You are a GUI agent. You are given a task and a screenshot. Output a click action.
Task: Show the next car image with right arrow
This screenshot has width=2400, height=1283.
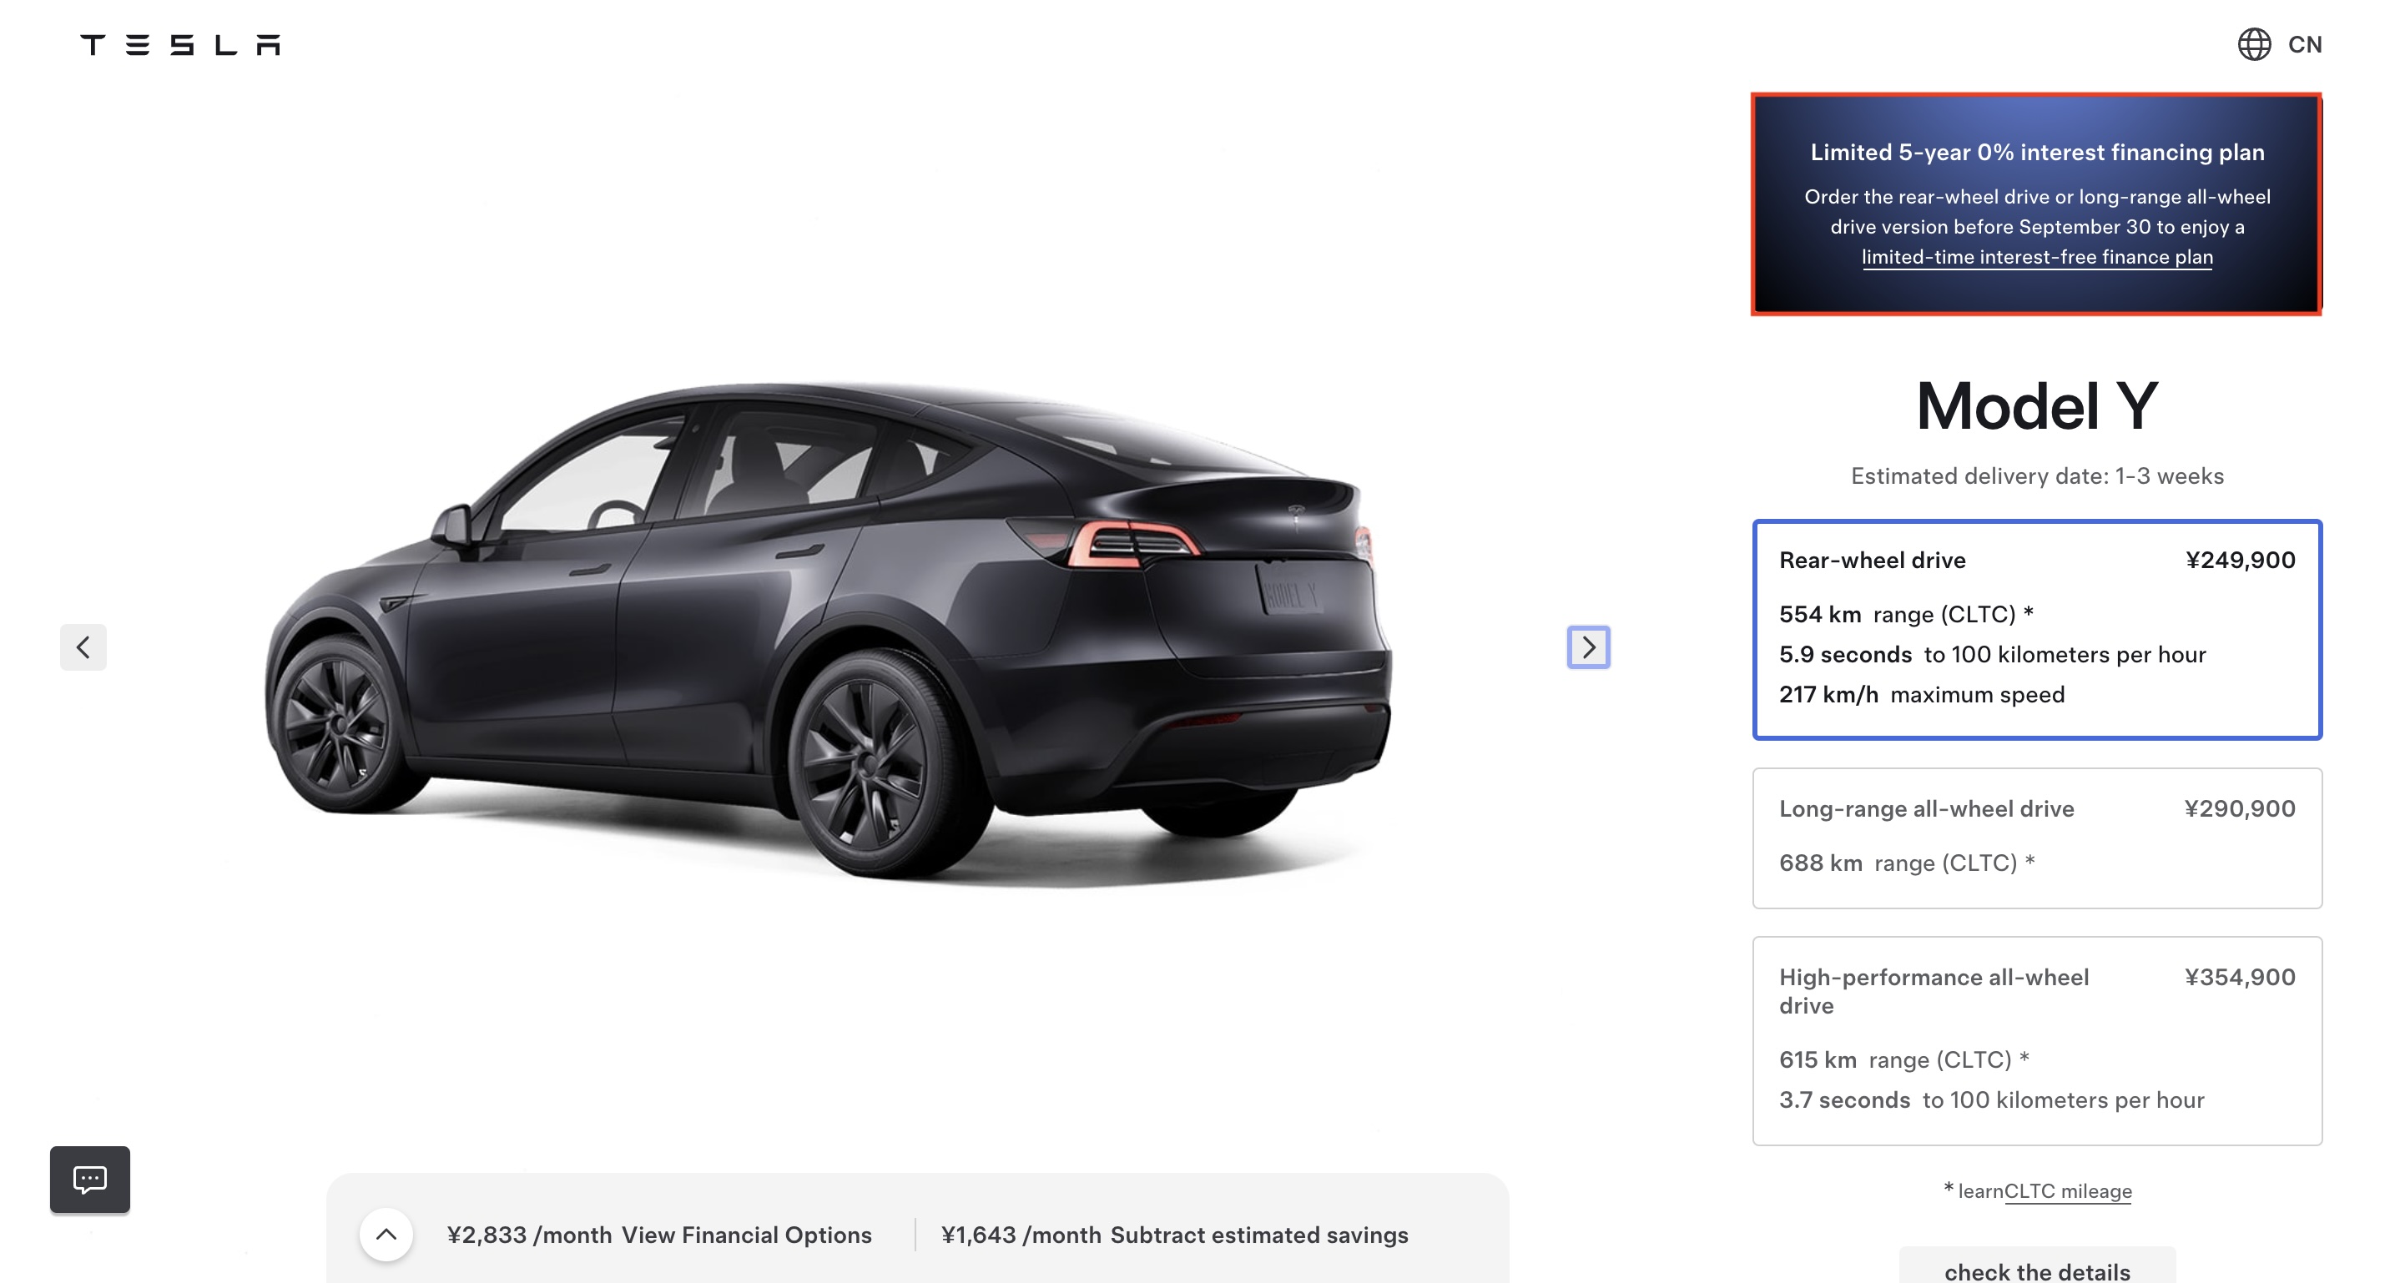click(x=1589, y=647)
